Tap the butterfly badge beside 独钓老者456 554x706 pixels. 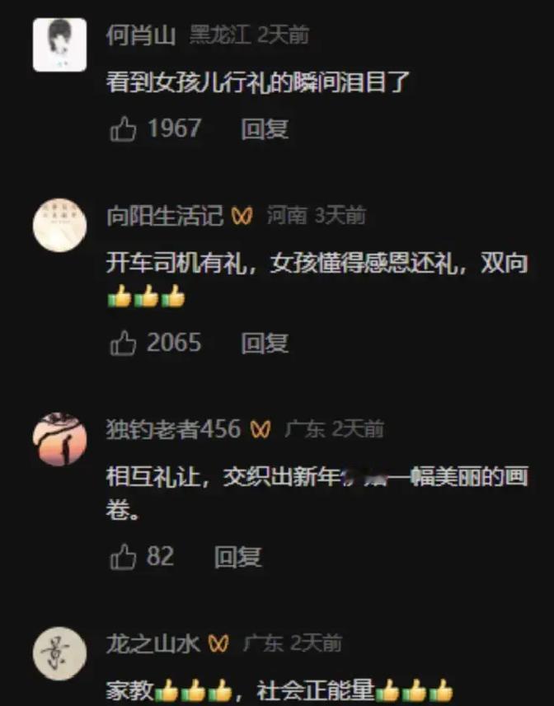coord(261,430)
